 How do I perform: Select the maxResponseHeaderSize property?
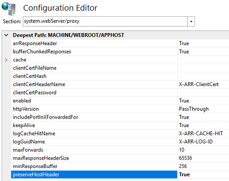pyautogui.click(x=41, y=158)
